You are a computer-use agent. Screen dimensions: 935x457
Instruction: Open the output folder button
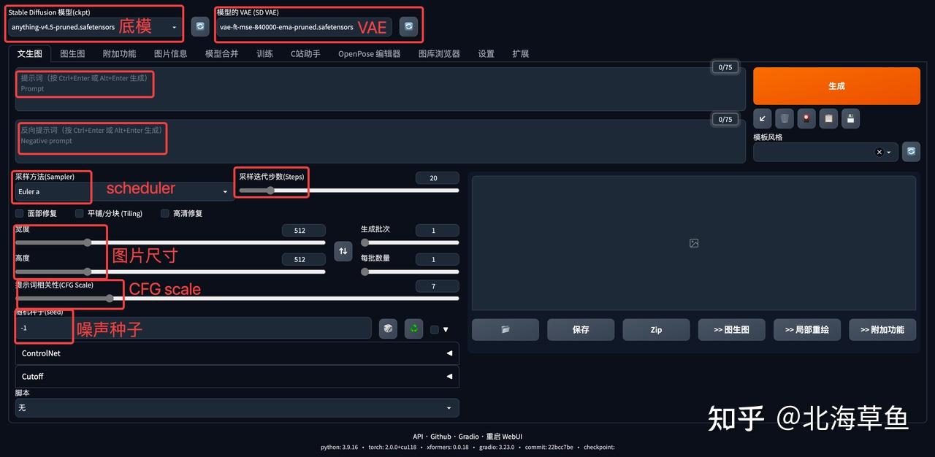point(505,329)
